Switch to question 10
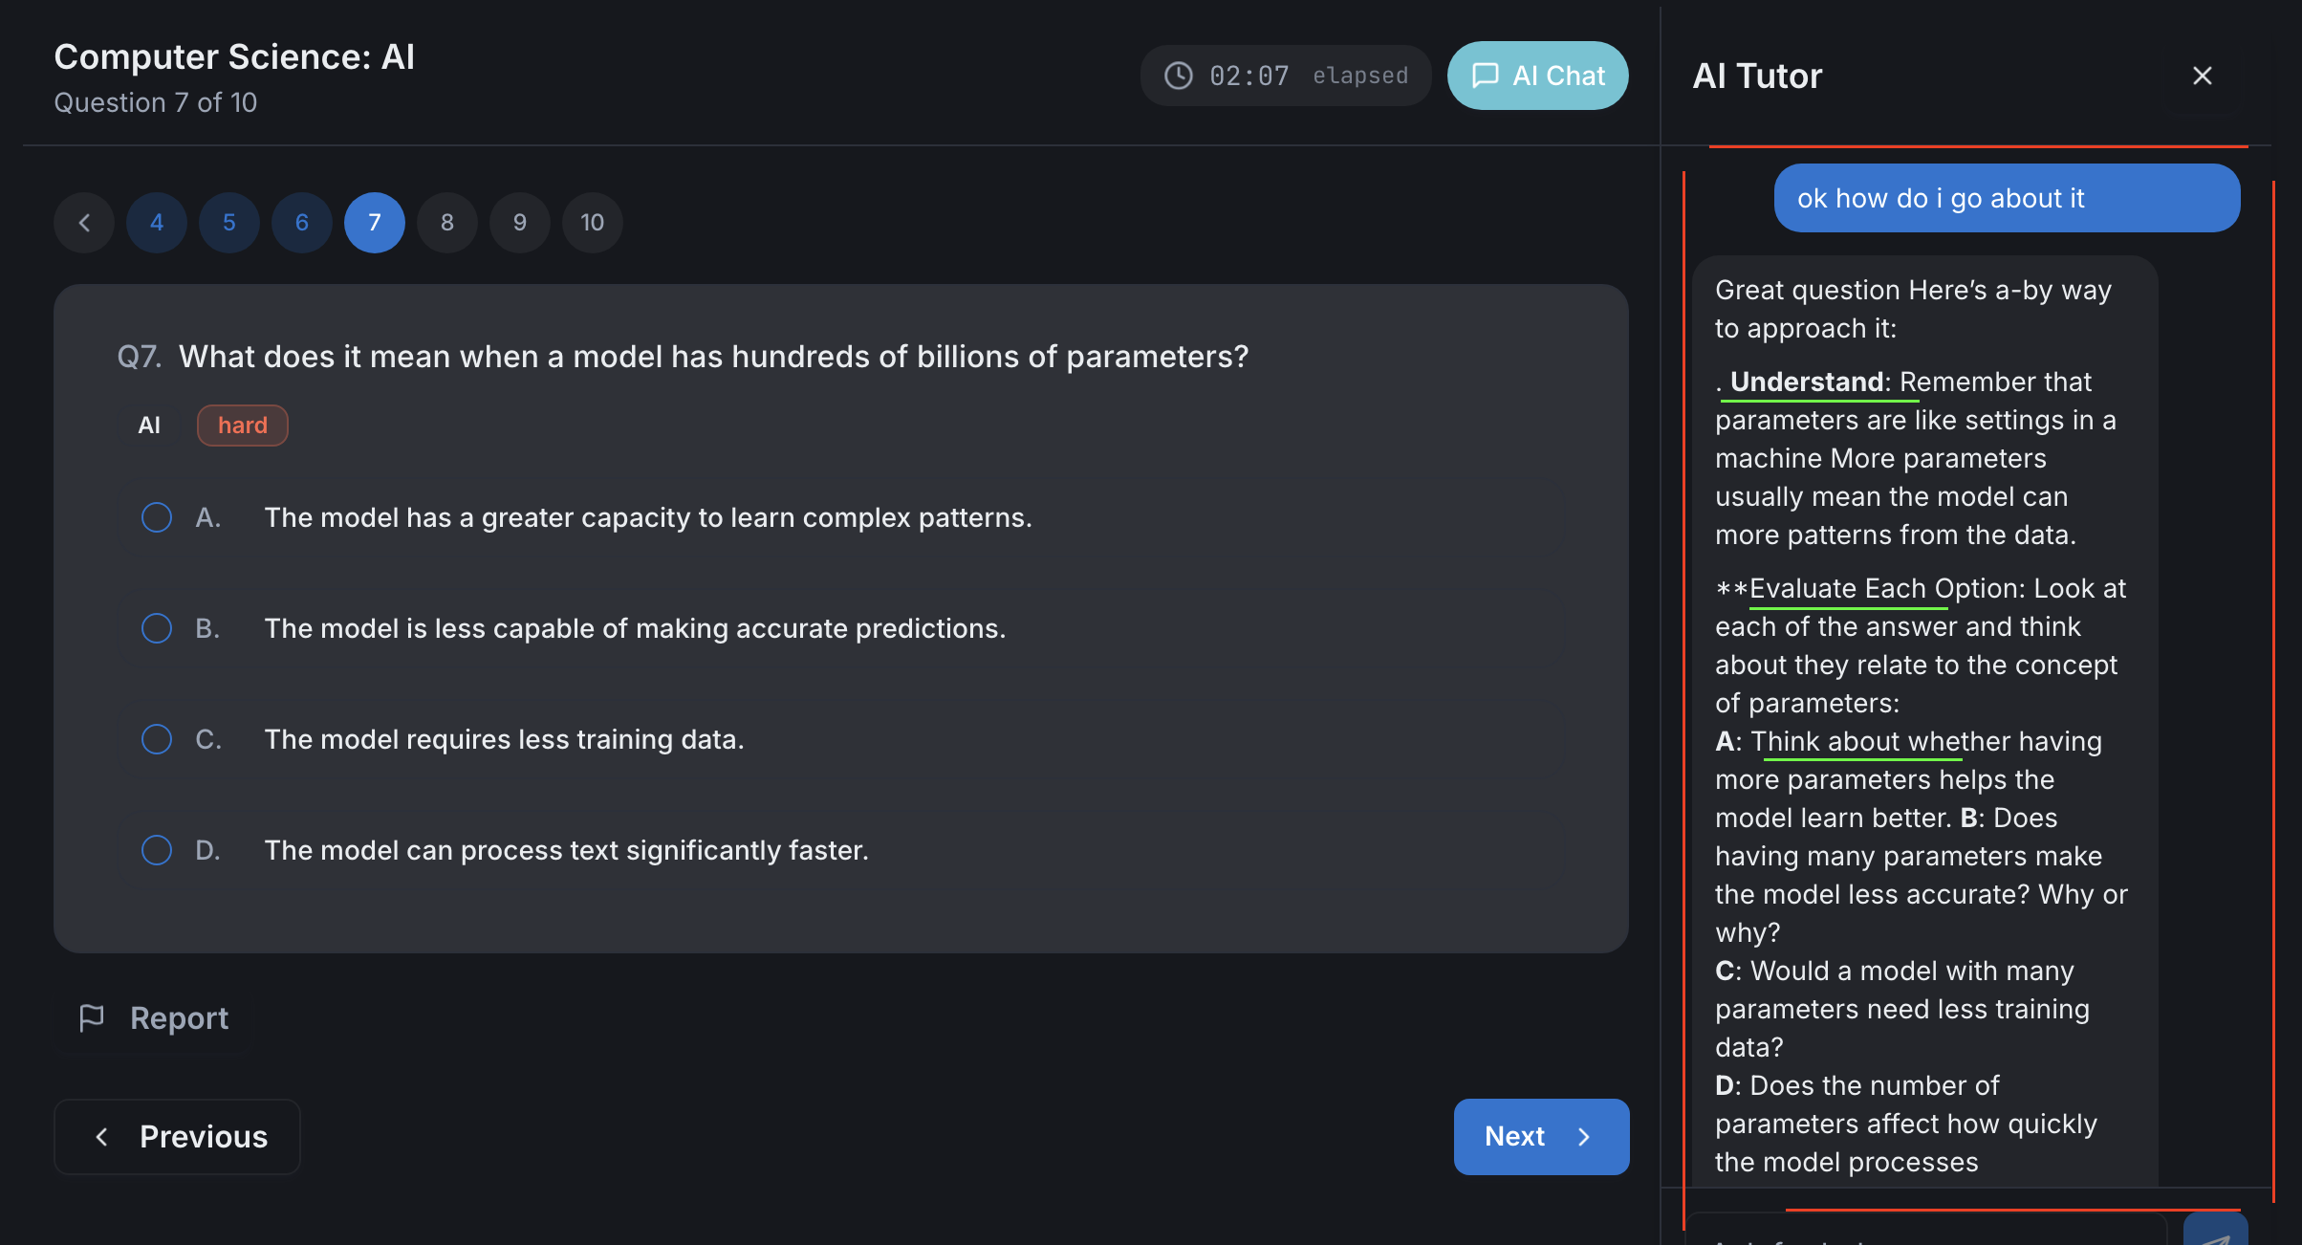The height and width of the screenshot is (1245, 2302). [x=592, y=222]
